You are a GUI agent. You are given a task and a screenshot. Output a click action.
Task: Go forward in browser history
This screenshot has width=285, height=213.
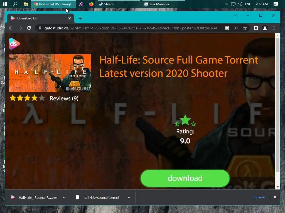click(20, 28)
